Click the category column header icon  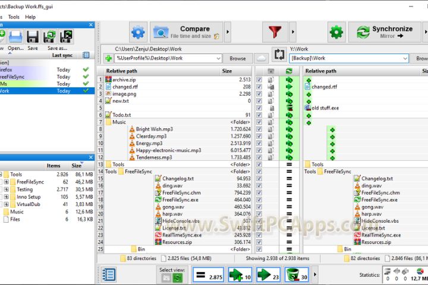(270, 71)
